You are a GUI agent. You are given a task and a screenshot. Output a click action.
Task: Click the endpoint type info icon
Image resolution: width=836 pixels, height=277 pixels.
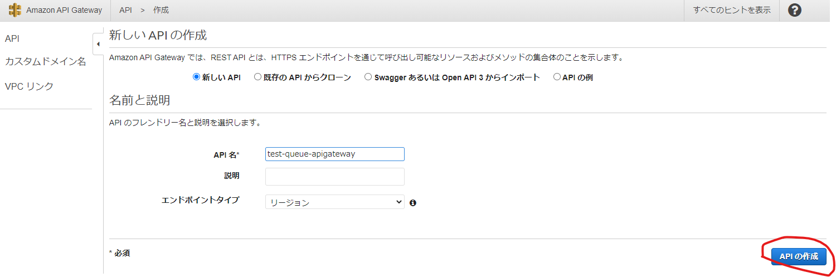[x=413, y=203]
